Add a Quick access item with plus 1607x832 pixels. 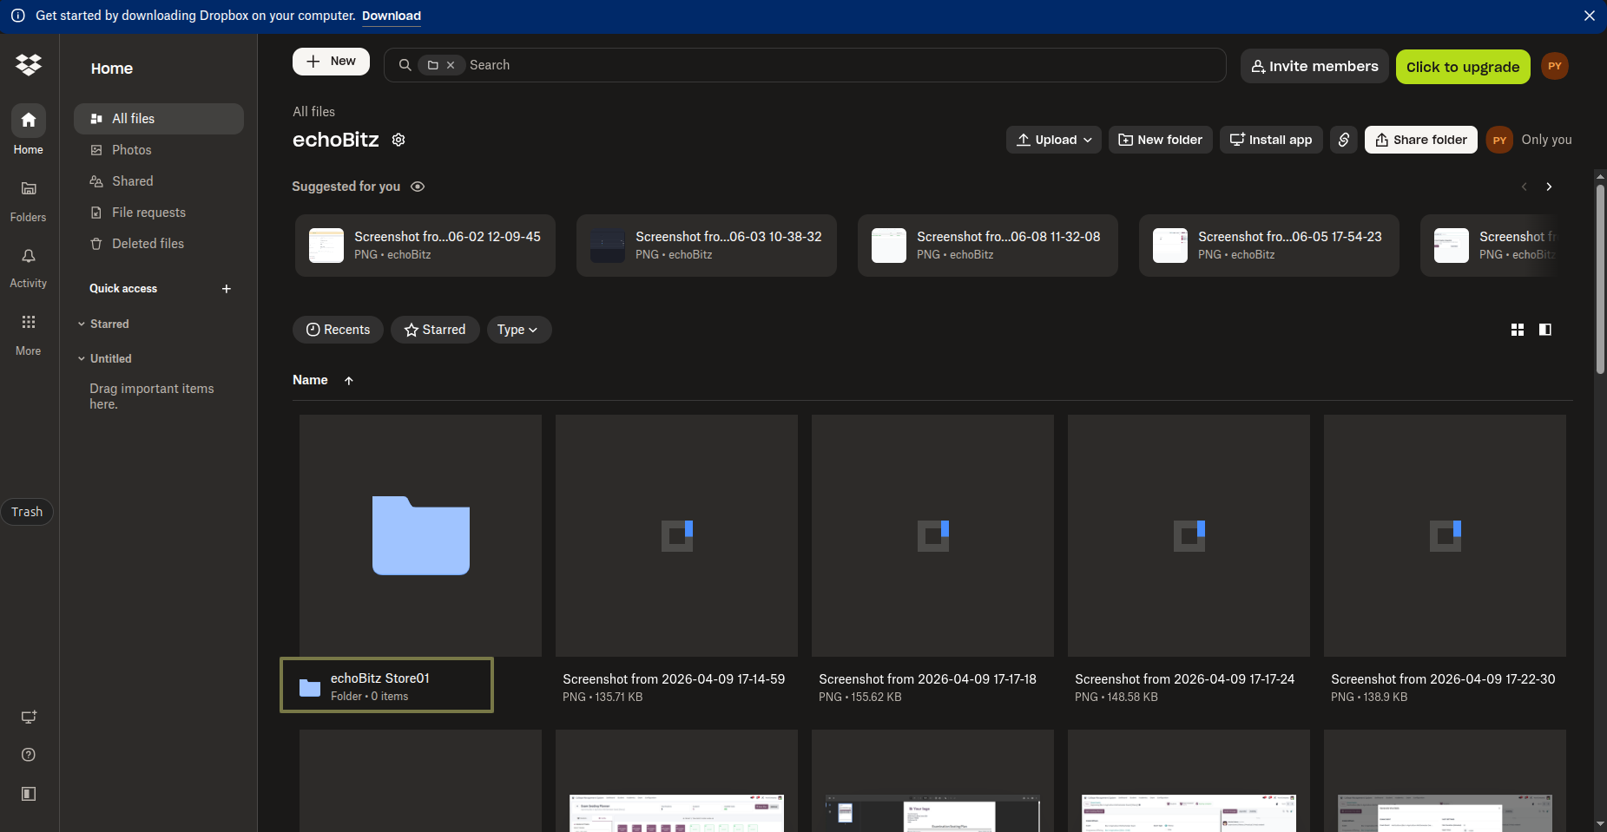[227, 289]
